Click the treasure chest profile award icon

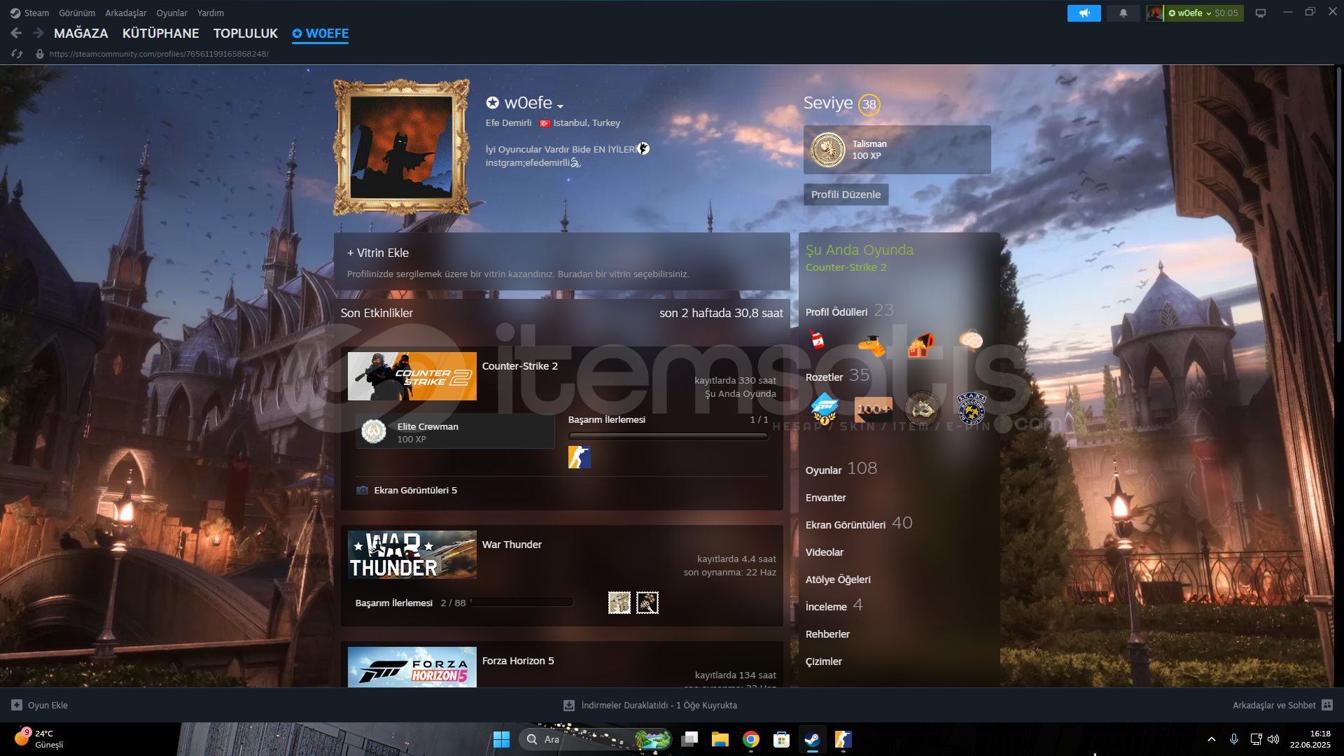921,344
